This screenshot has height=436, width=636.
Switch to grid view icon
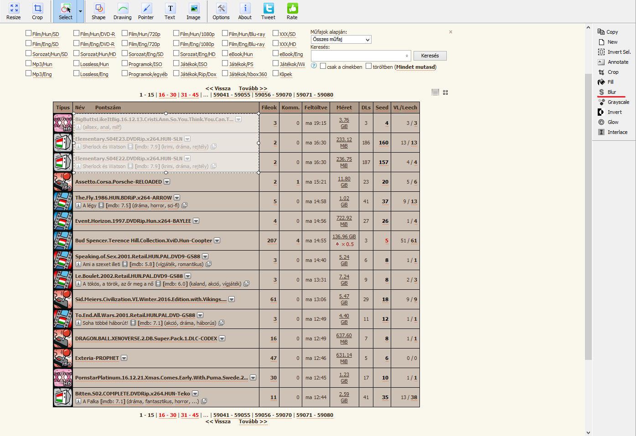point(445,92)
